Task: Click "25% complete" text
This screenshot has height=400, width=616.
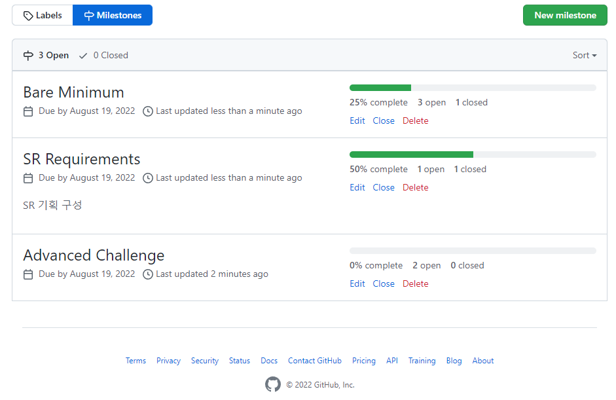Action: pyautogui.click(x=379, y=103)
